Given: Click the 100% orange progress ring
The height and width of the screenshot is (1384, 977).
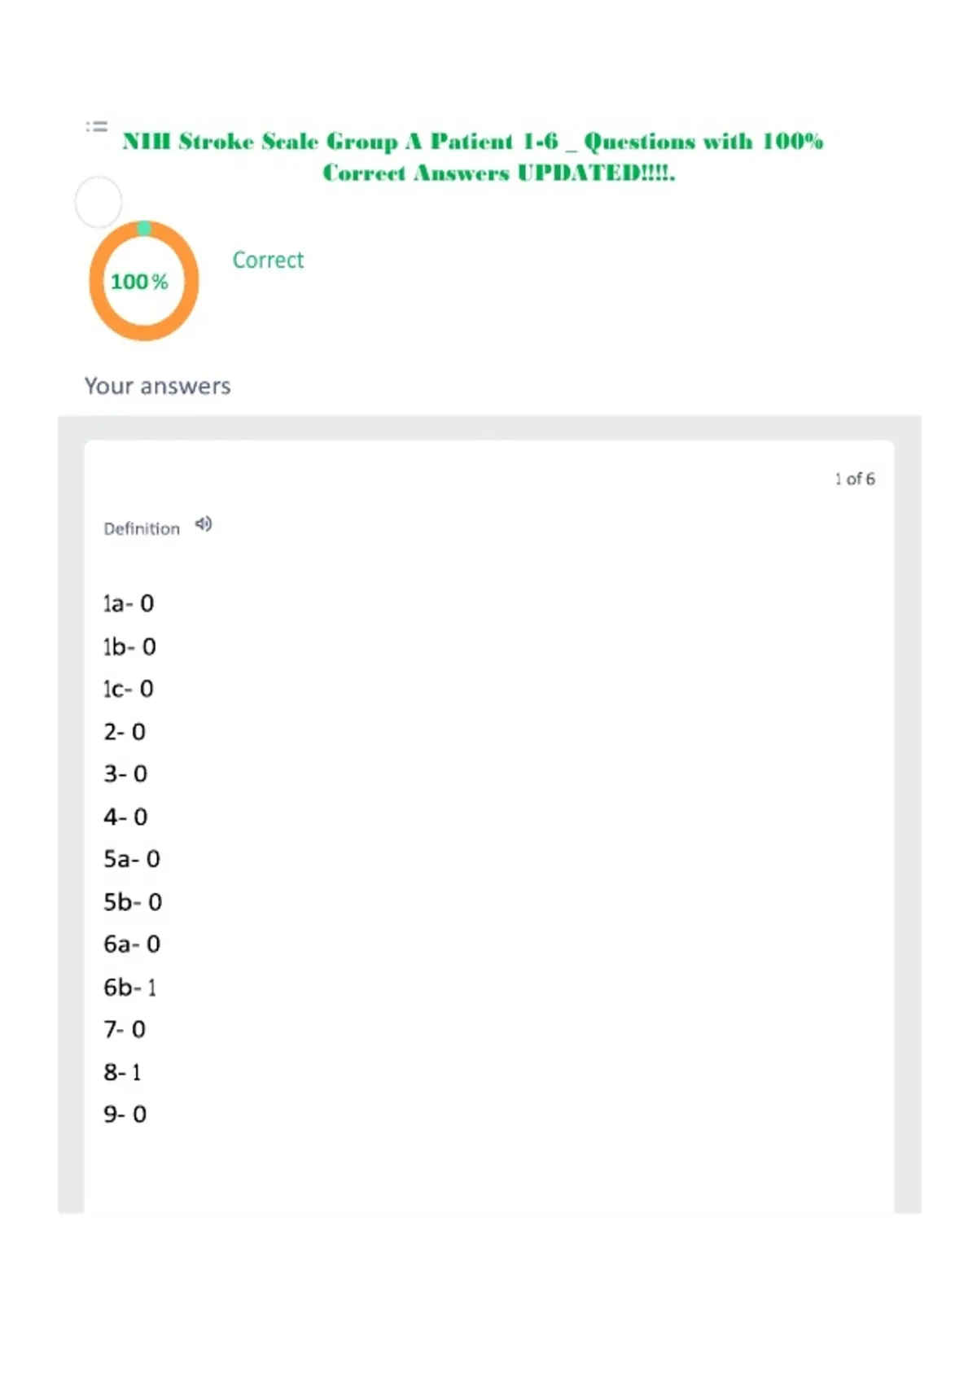Looking at the screenshot, I should (x=143, y=281).
